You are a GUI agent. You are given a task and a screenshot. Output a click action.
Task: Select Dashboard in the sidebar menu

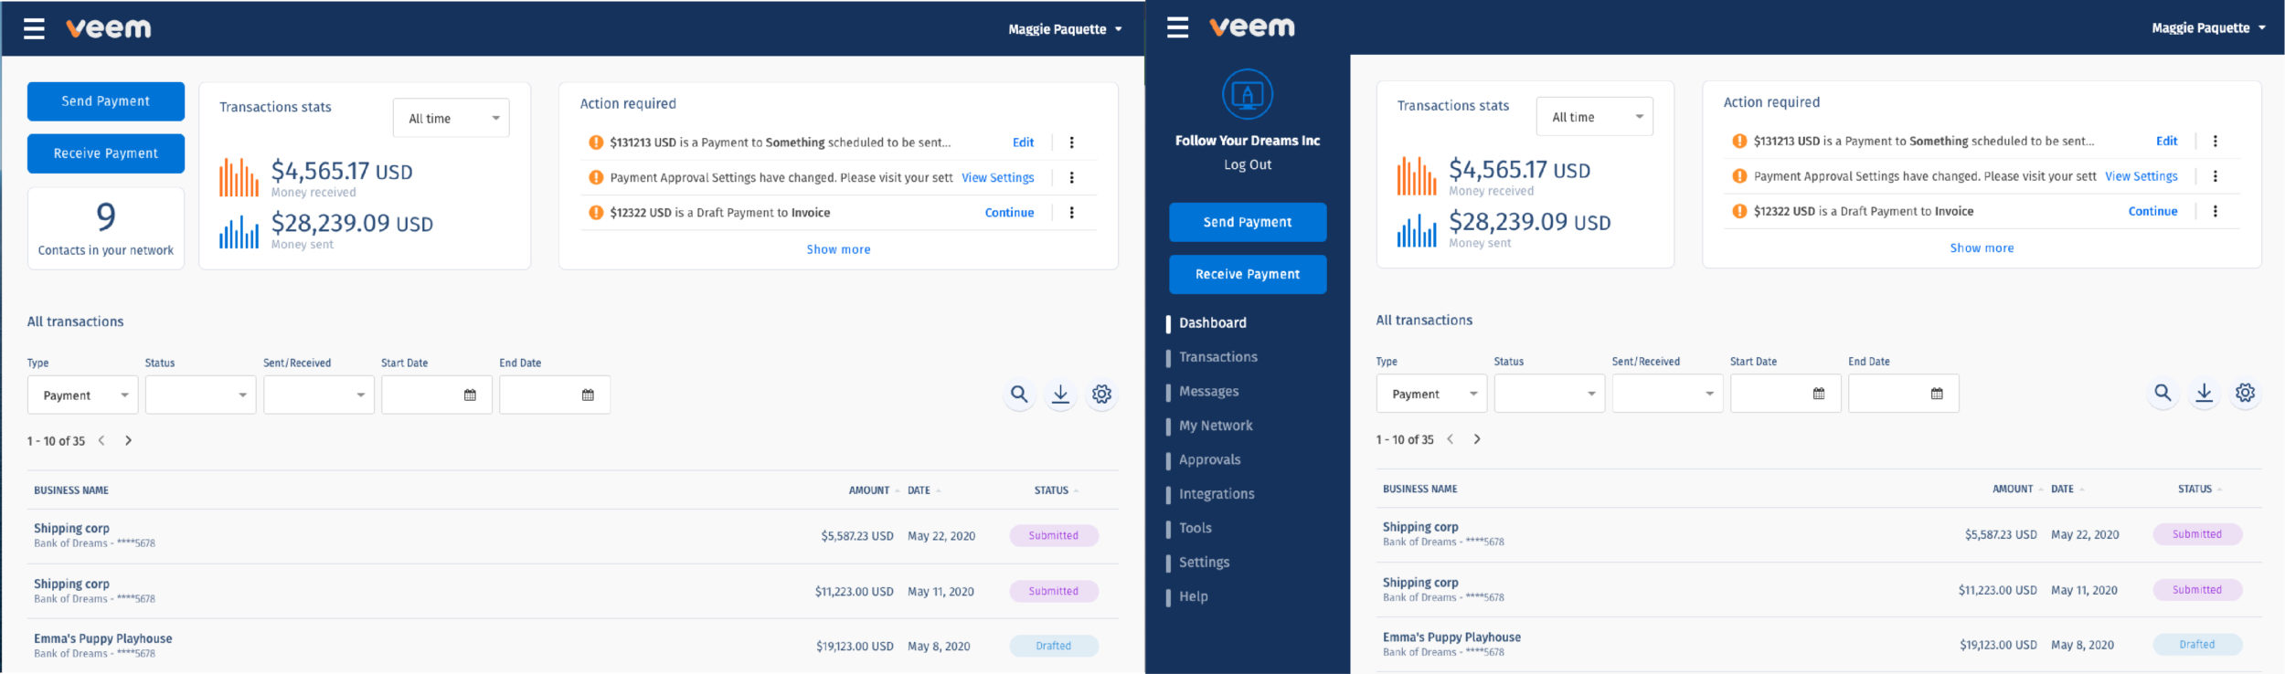(x=1213, y=323)
